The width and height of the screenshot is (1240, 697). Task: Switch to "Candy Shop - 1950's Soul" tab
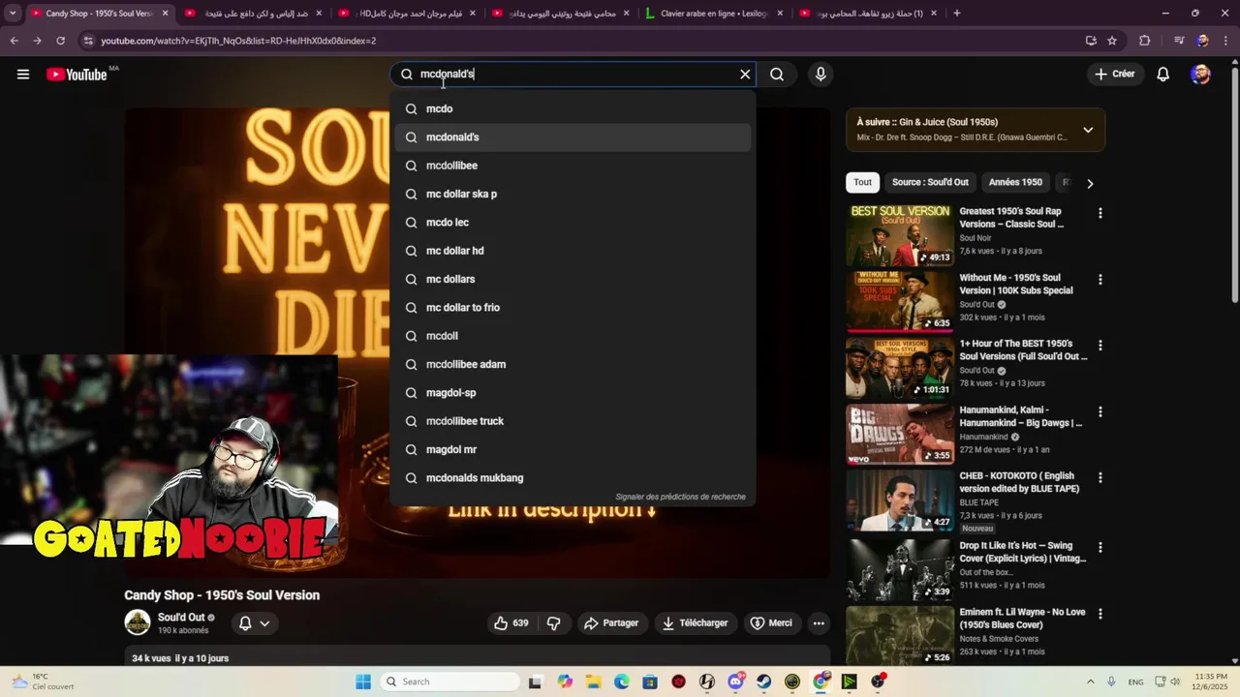(x=99, y=14)
